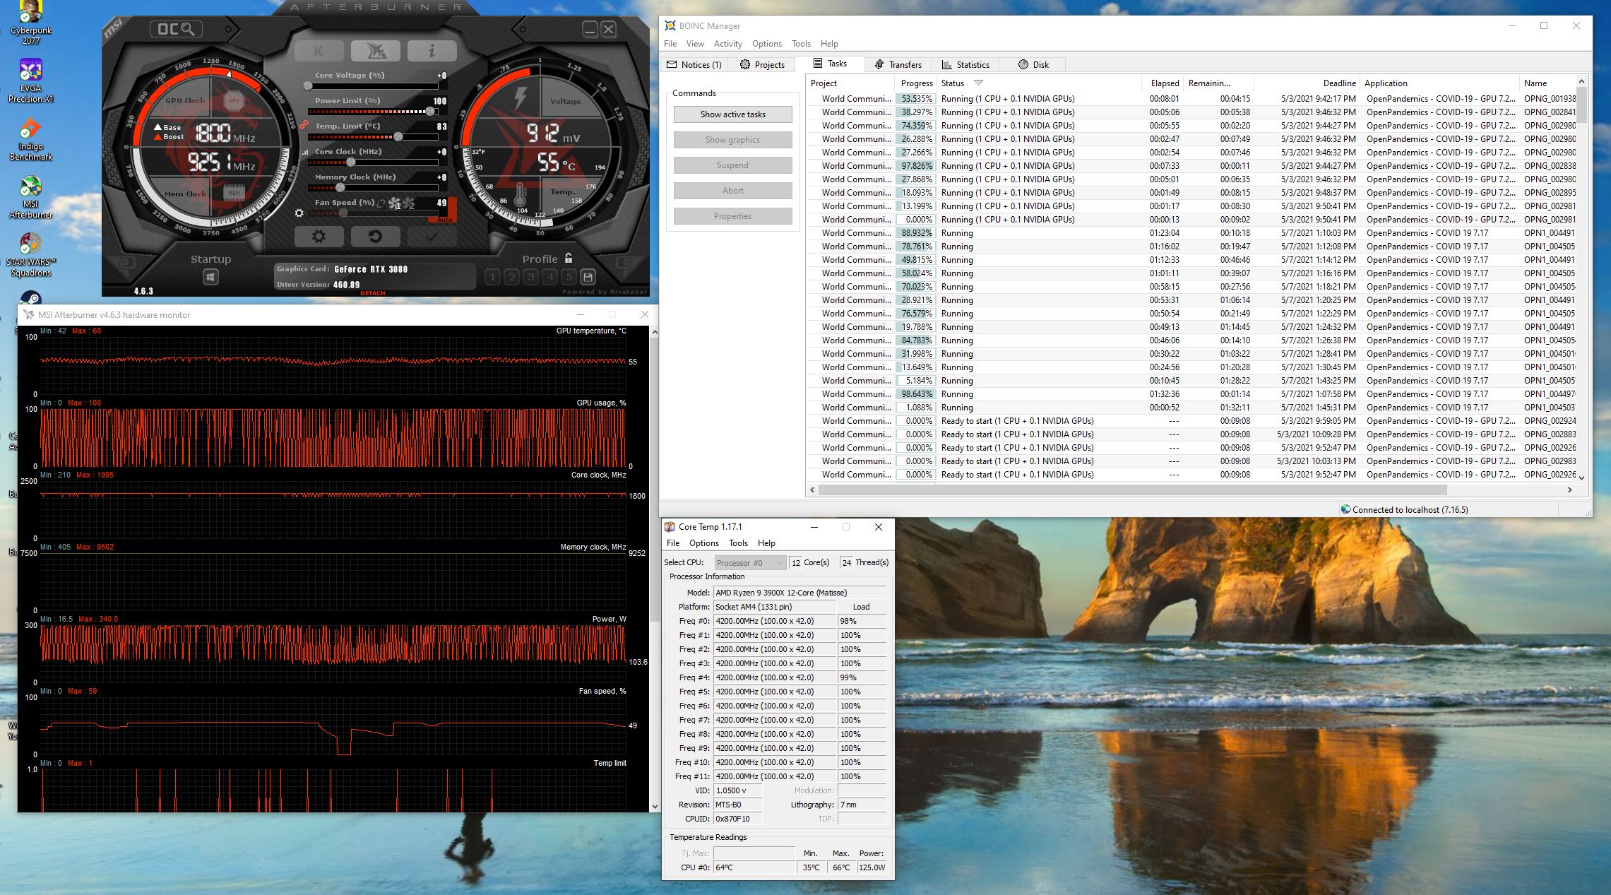
Task: Open the curve editor icon beside Core Clock
Action: click(304, 152)
